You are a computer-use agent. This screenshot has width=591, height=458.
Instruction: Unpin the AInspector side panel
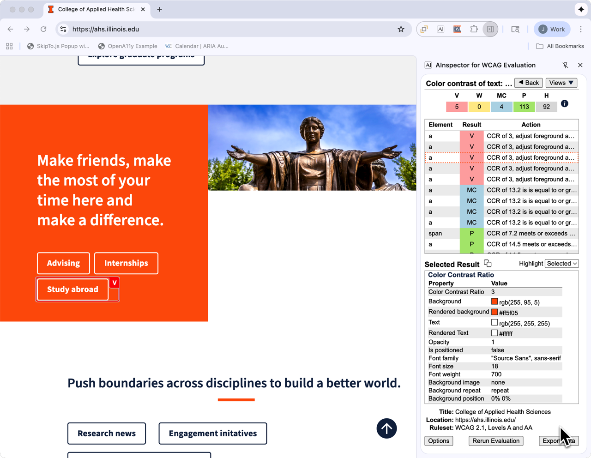(x=565, y=65)
